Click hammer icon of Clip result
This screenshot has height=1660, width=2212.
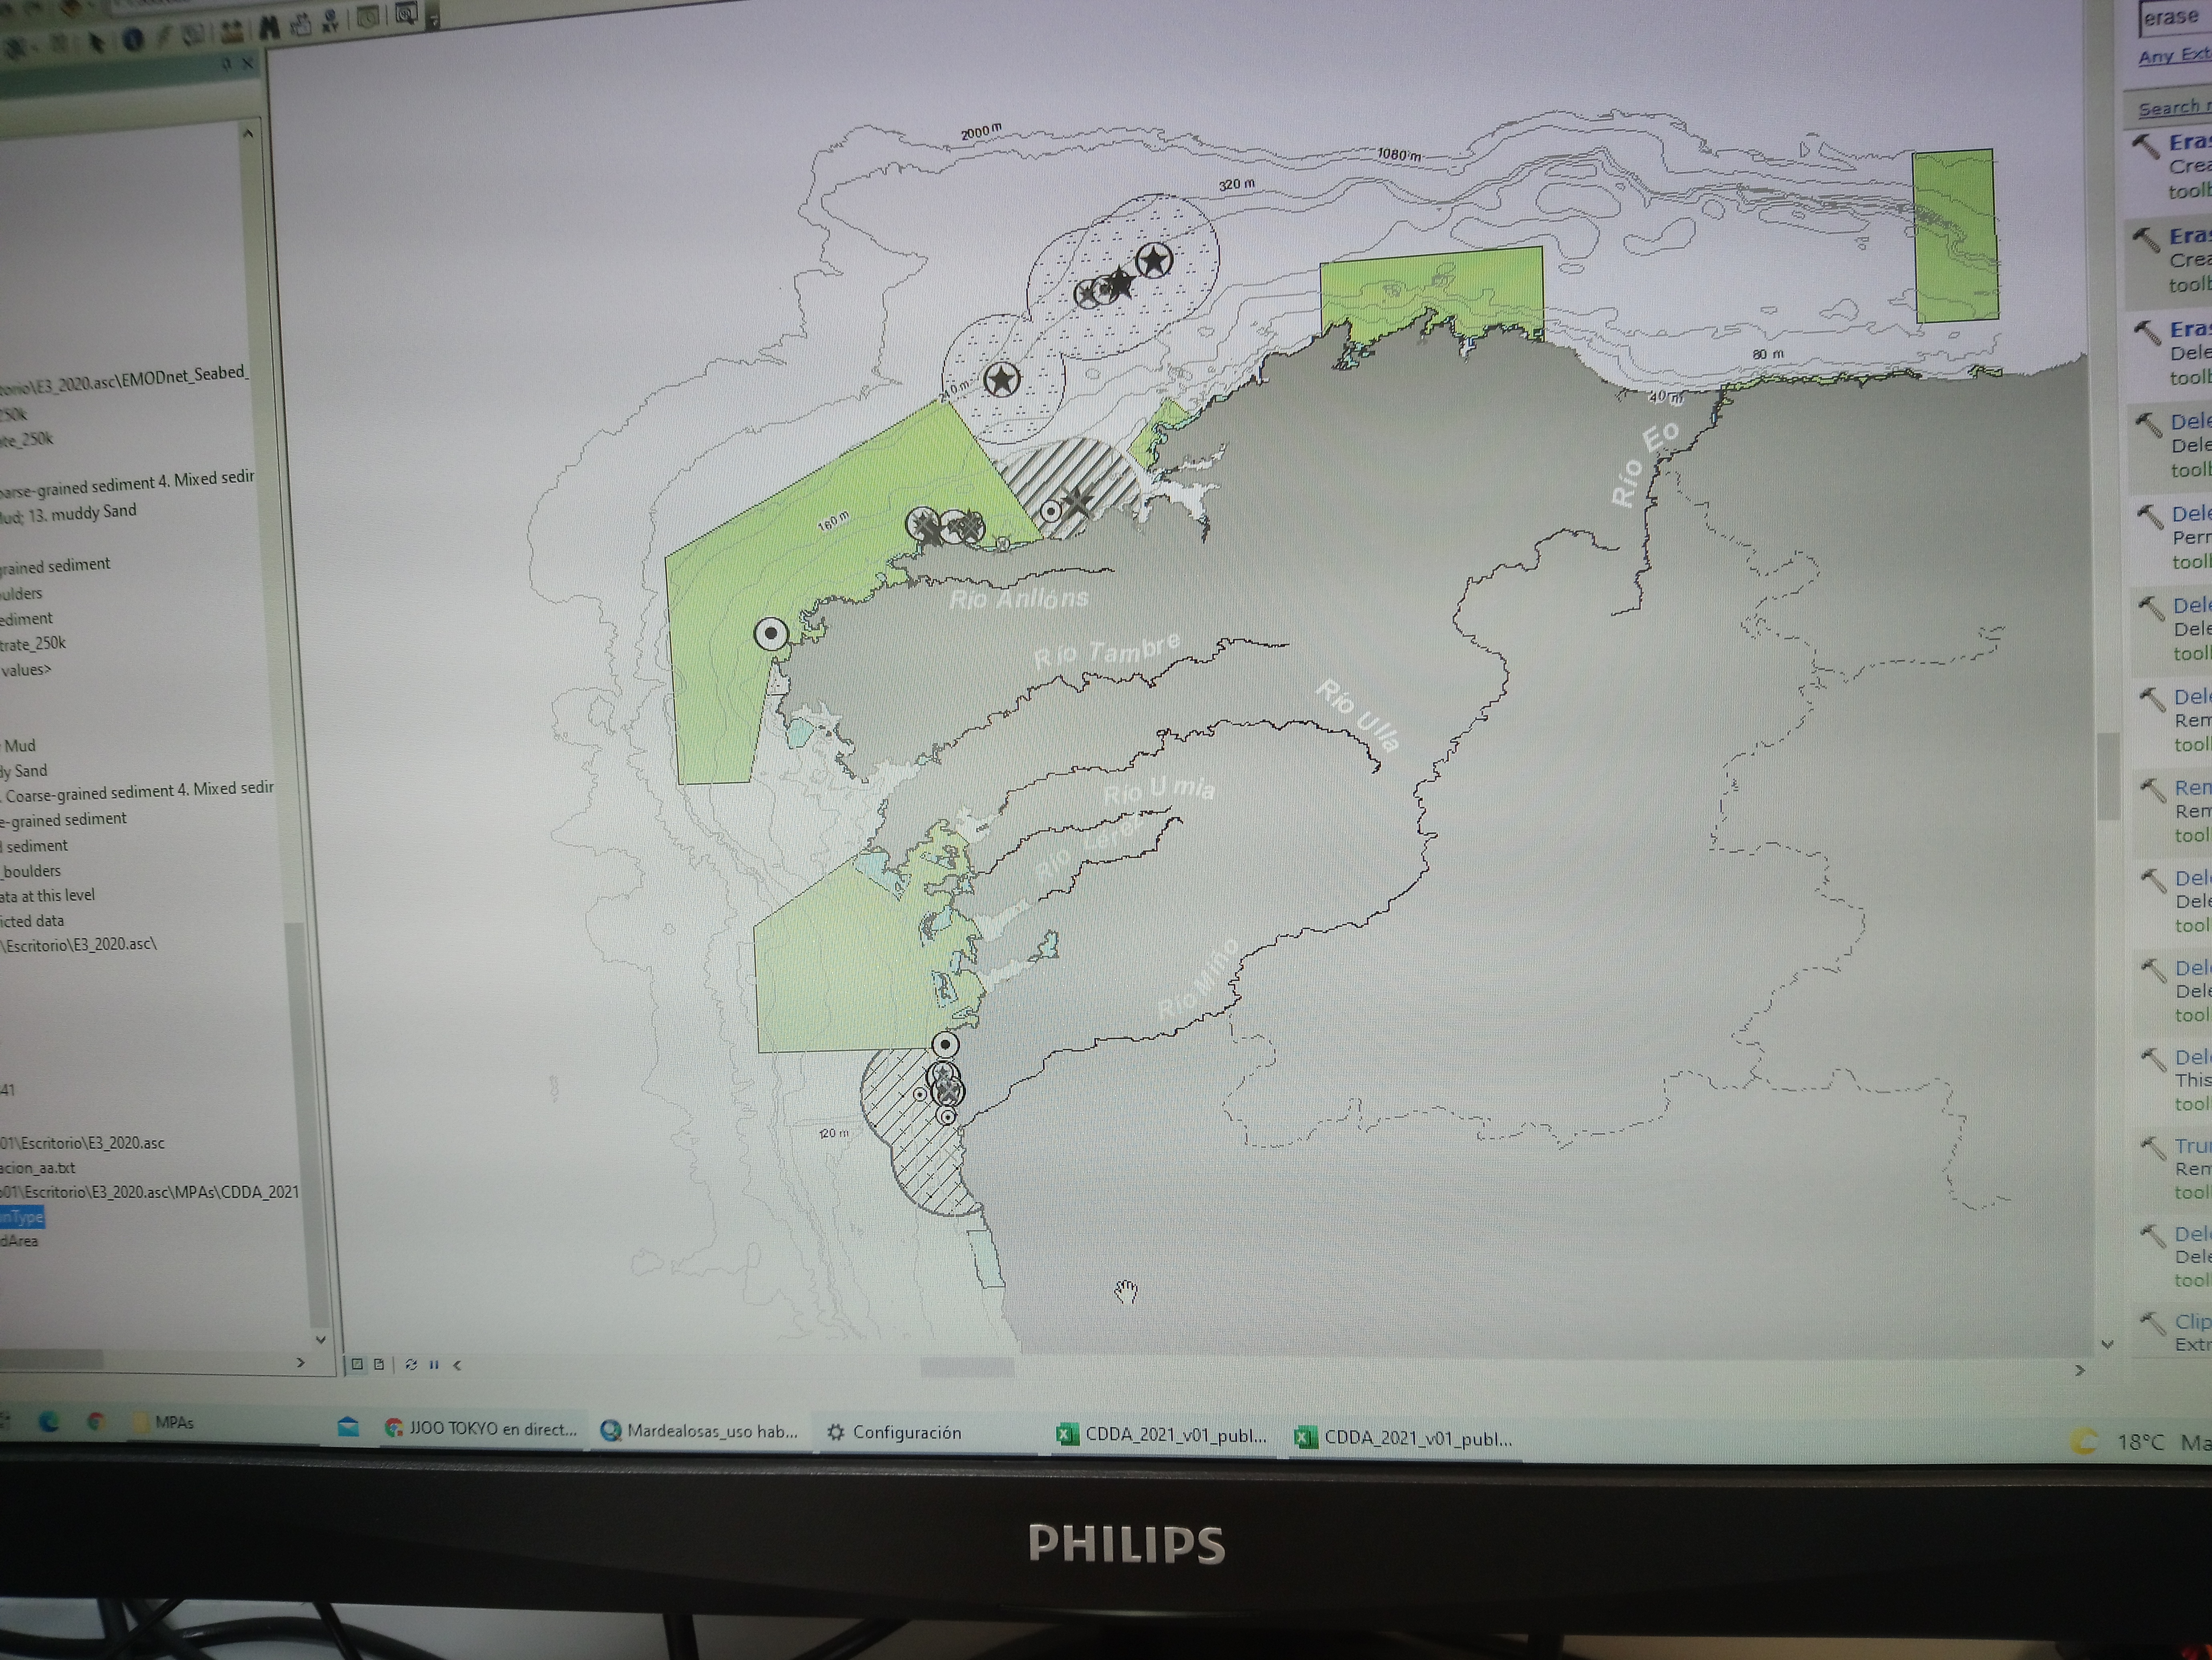(2153, 1325)
